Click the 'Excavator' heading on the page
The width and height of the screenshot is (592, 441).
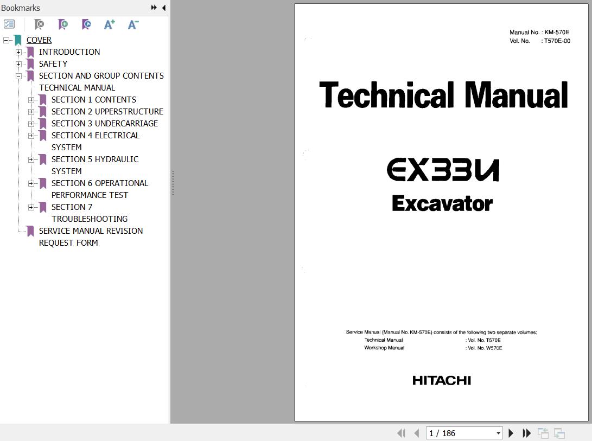[x=442, y=203]
